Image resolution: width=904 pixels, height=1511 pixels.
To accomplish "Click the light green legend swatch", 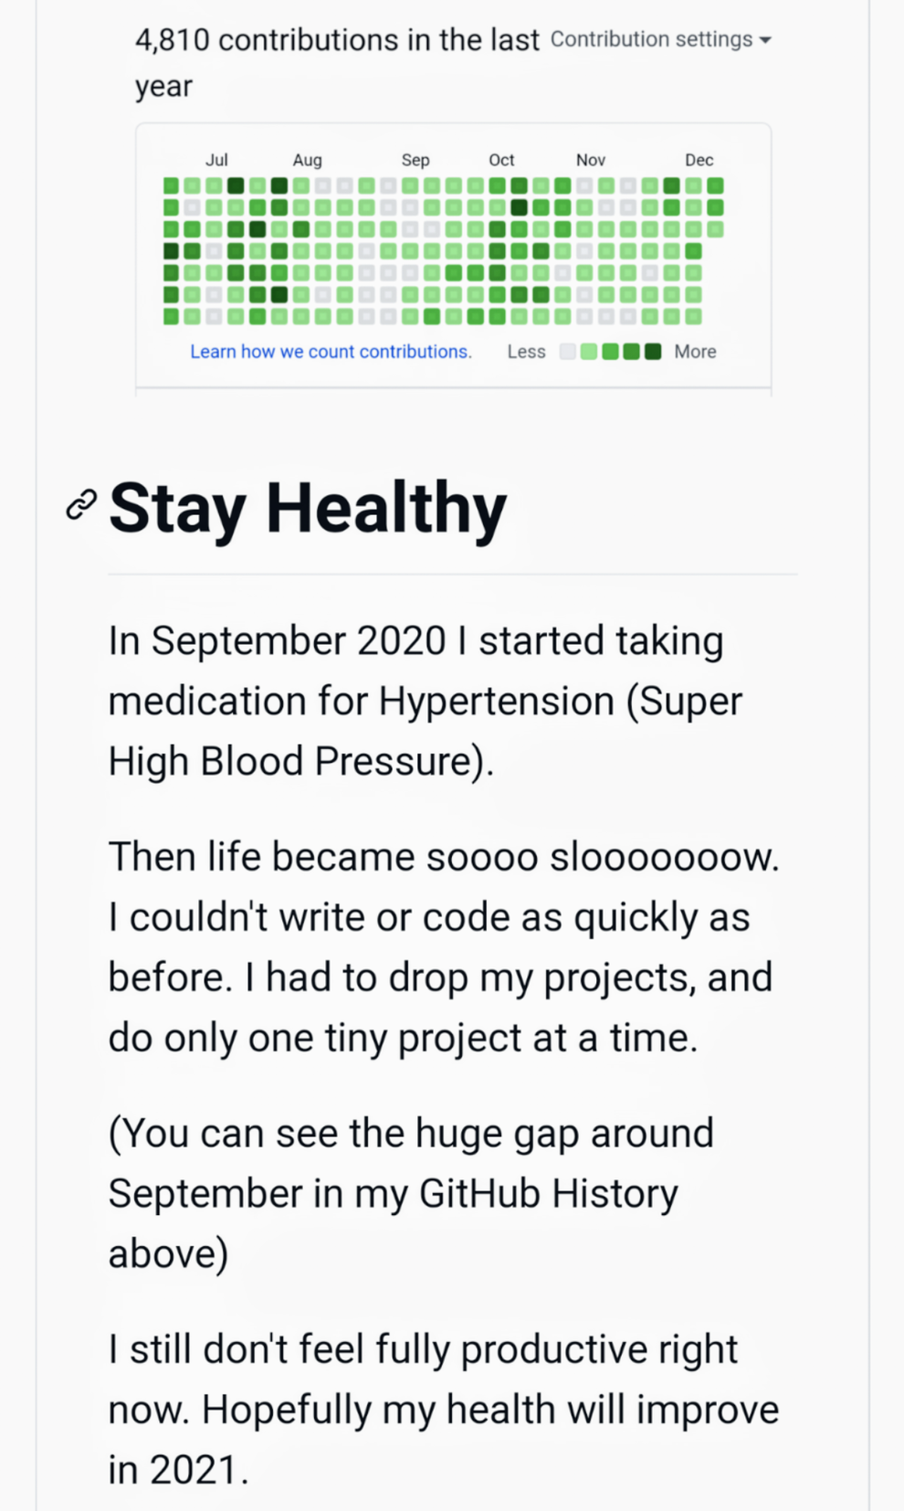I will click(589, 352).
